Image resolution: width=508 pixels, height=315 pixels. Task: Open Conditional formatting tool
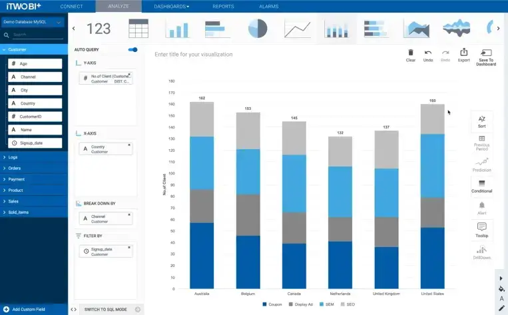click(x=482, y=186)
